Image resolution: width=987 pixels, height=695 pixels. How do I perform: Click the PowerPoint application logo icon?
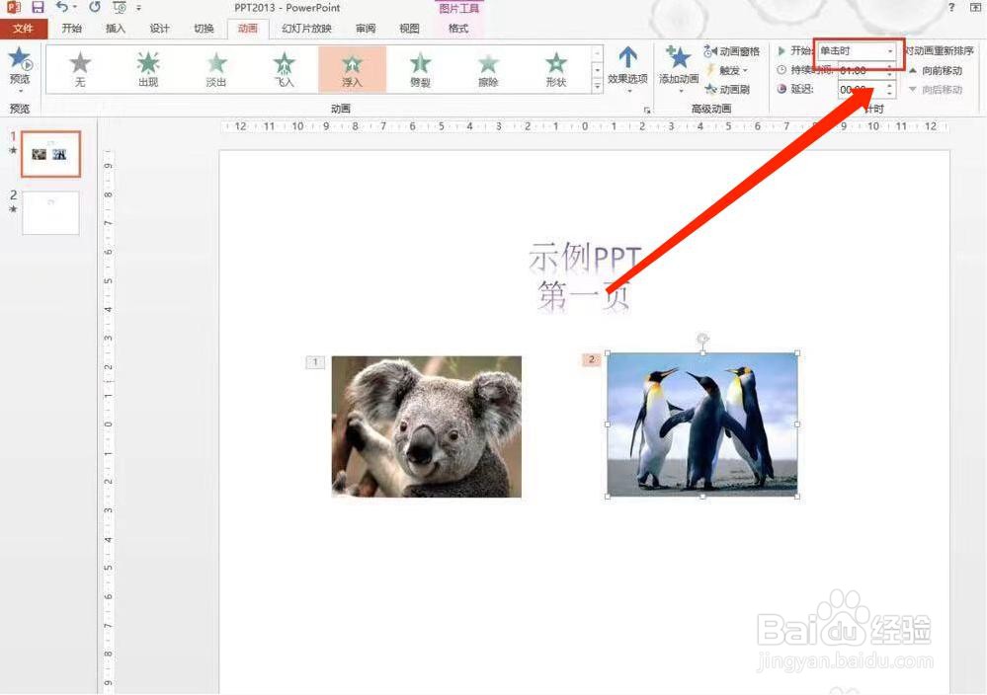click(x=13, y=8)
